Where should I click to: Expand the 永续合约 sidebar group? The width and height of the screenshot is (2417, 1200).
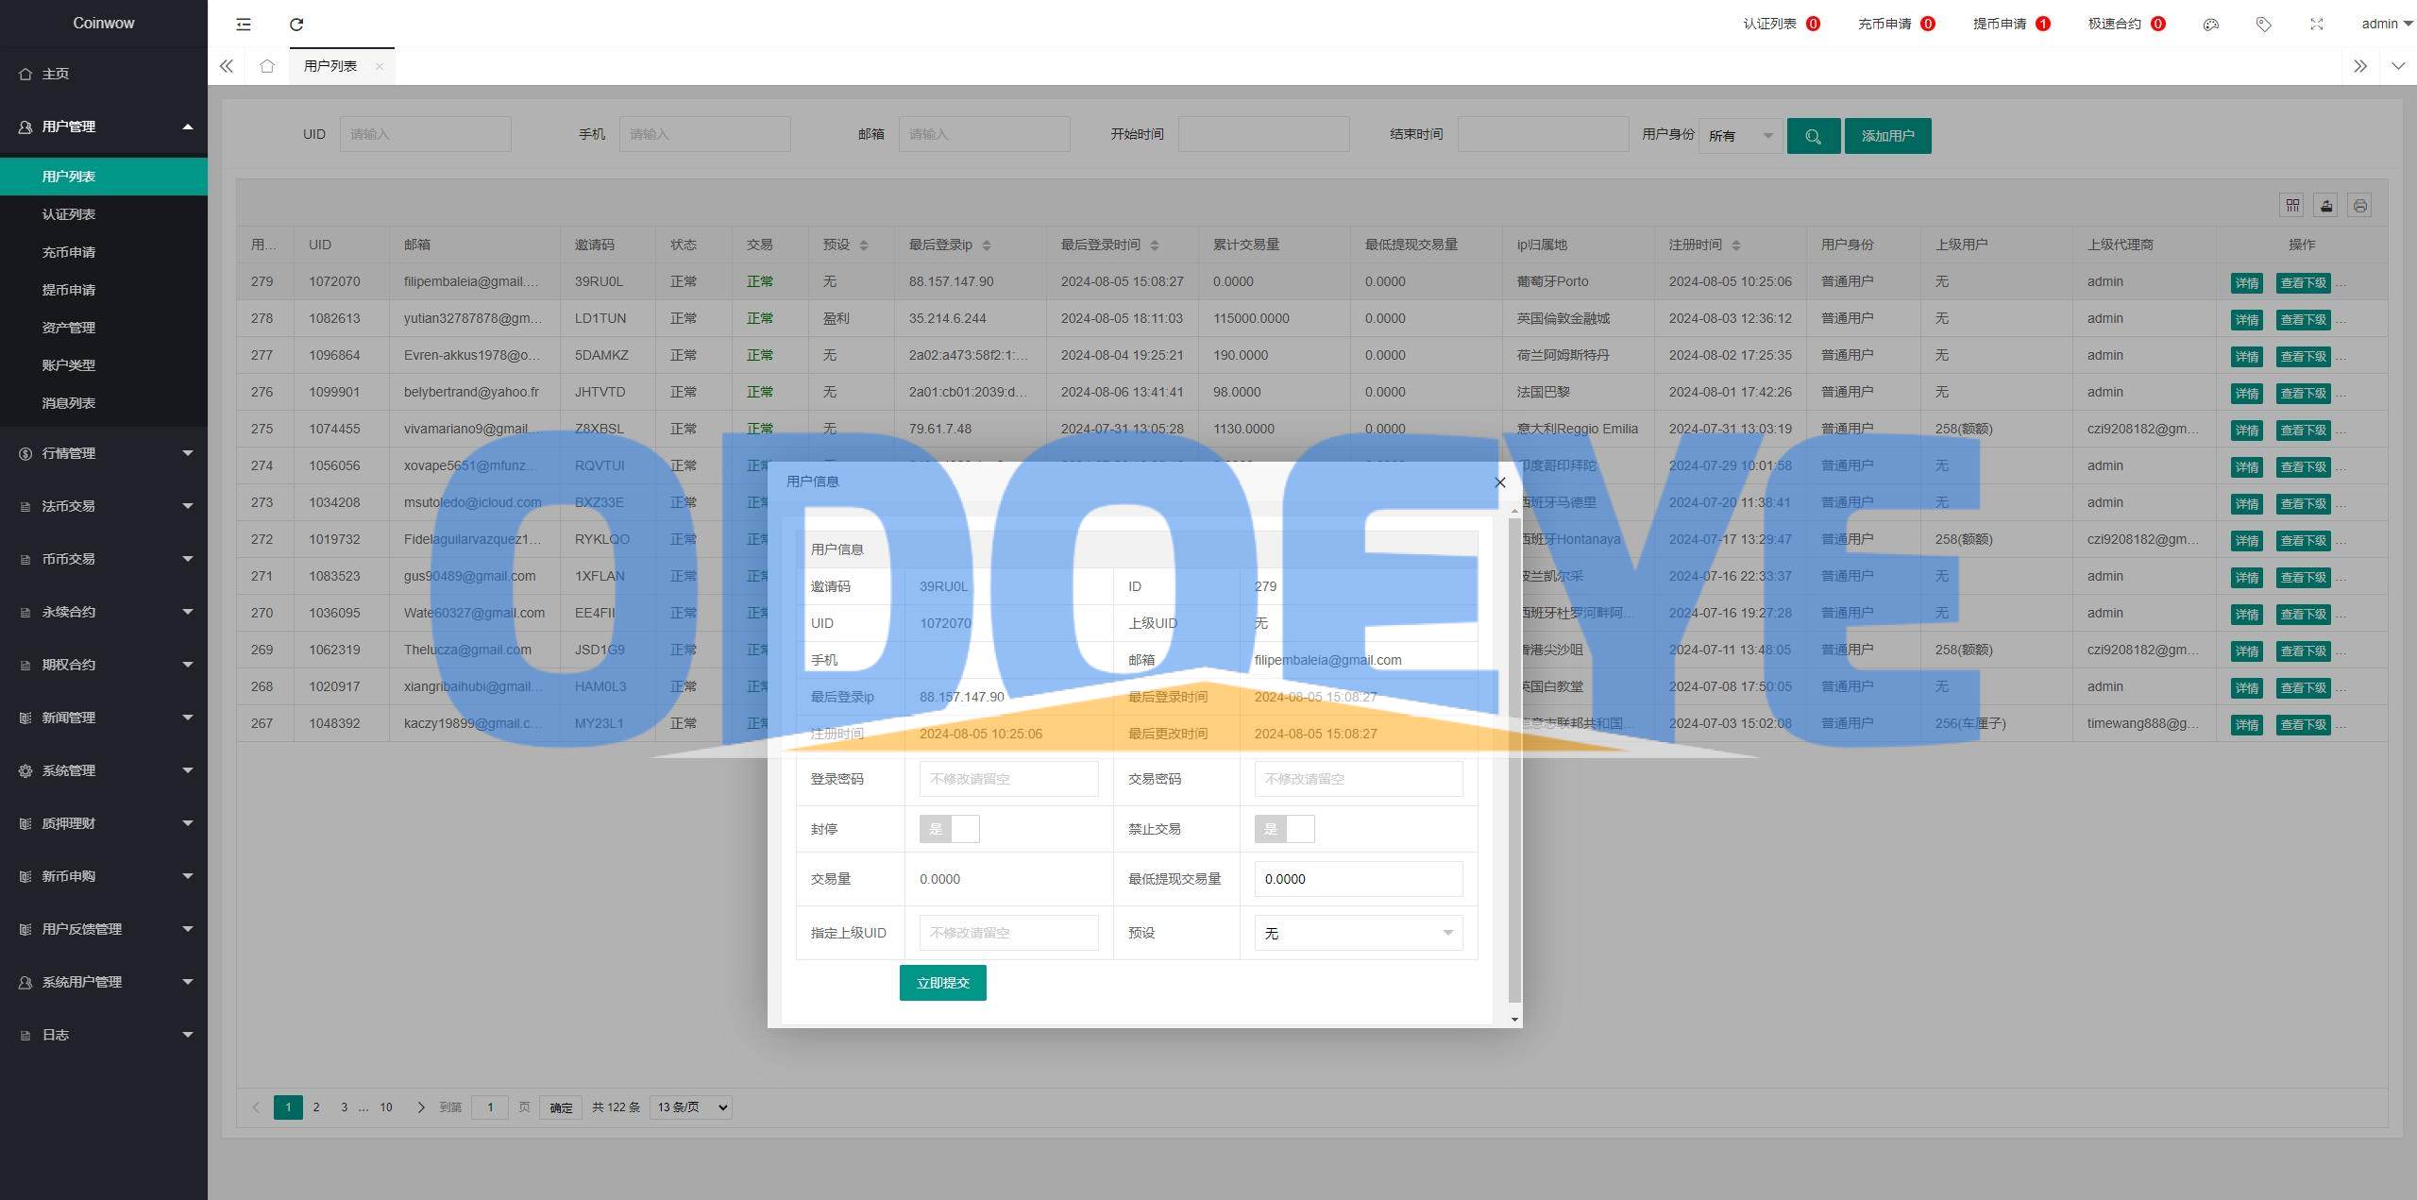tap(104, 612)
